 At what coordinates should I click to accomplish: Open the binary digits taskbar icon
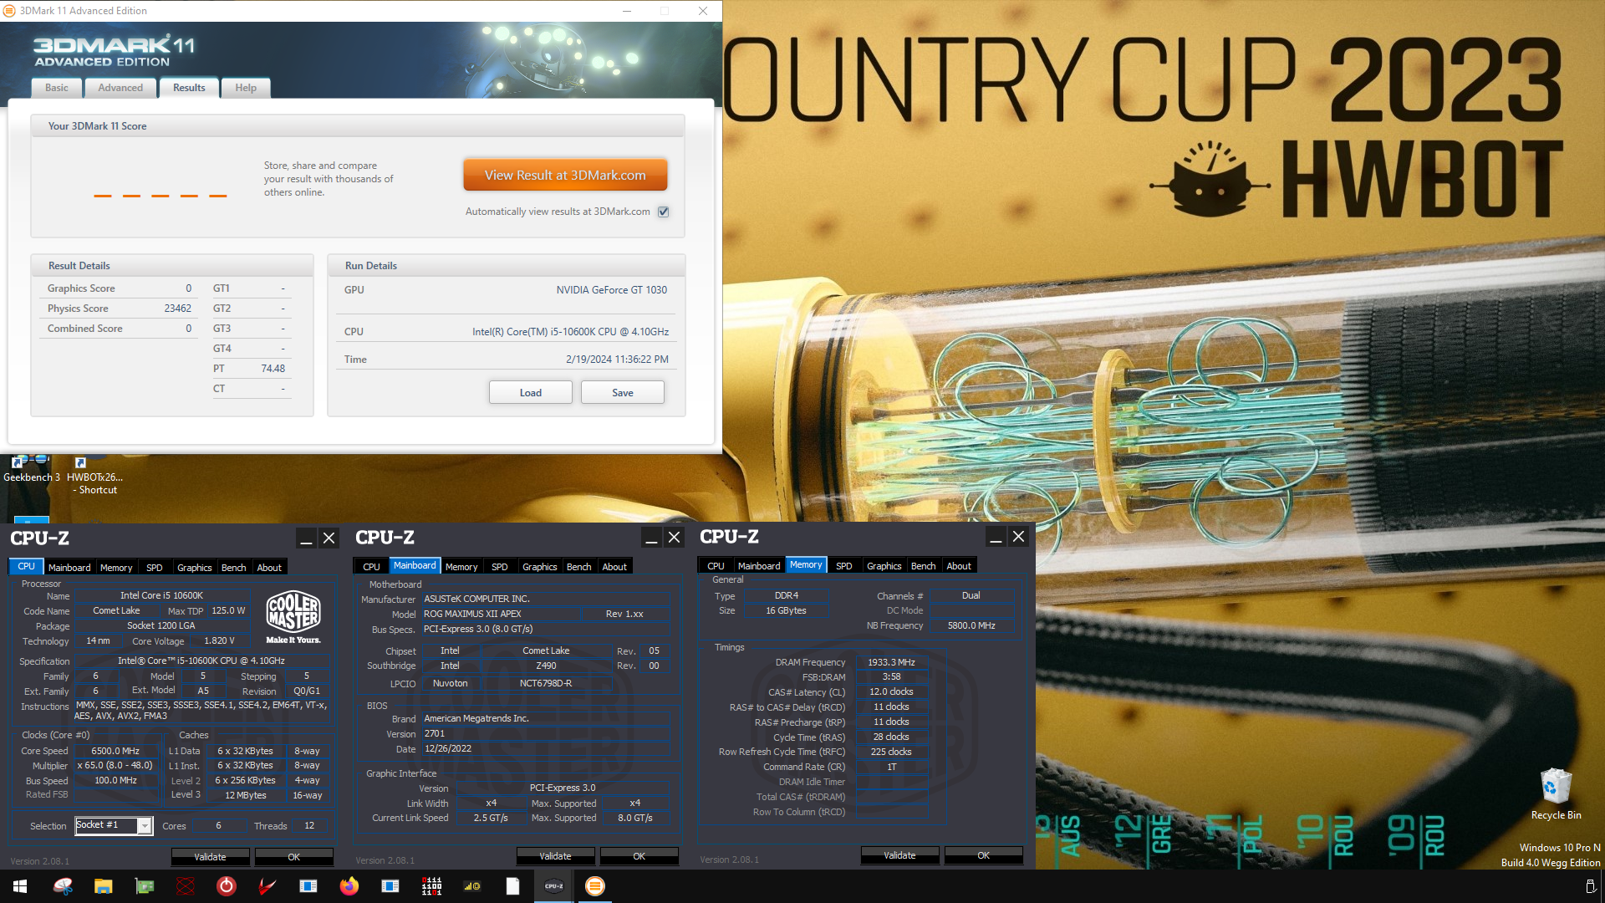pyautogui.click(x=431, y=886)
